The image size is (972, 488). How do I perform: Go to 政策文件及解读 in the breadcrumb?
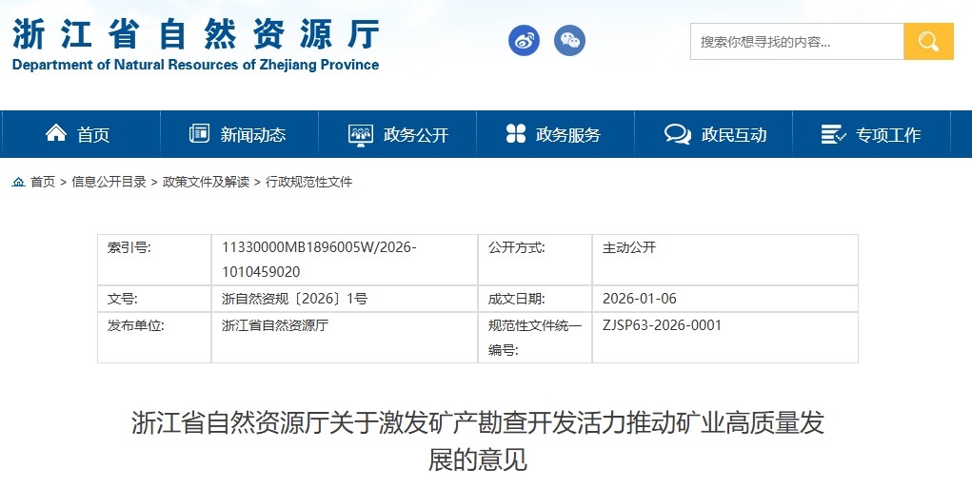click(206, 182)
